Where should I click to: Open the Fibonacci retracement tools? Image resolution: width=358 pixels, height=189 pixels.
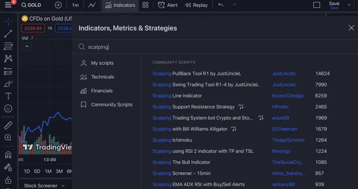coord(8,46)
